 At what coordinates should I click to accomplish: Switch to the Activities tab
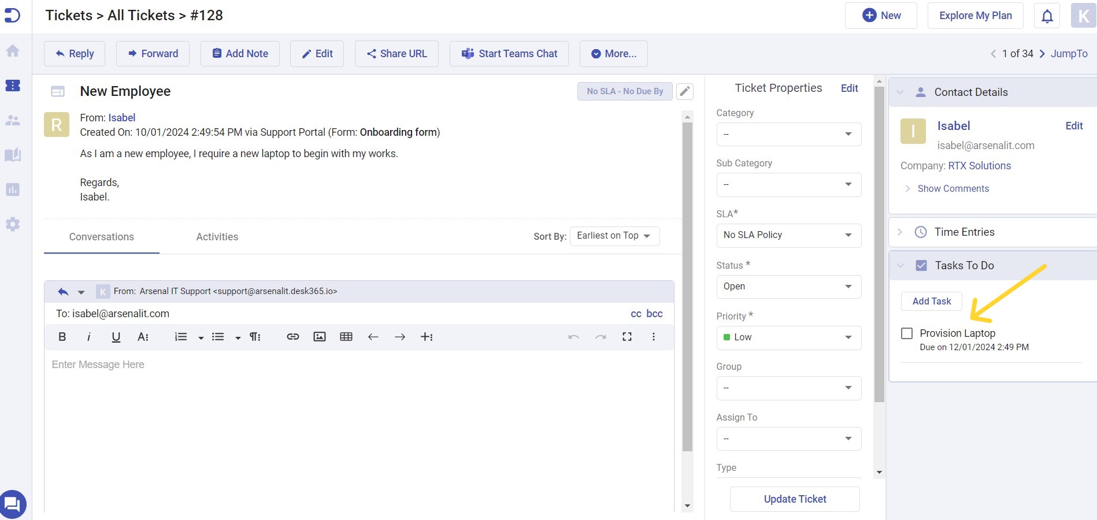[x=217, y=236]
